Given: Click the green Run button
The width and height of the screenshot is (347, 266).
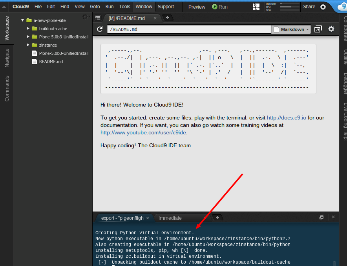Looking at the screenshot, I should point(220,7).
